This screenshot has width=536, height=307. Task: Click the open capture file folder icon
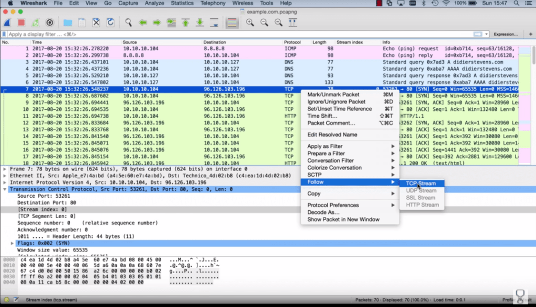coord(68,22)
